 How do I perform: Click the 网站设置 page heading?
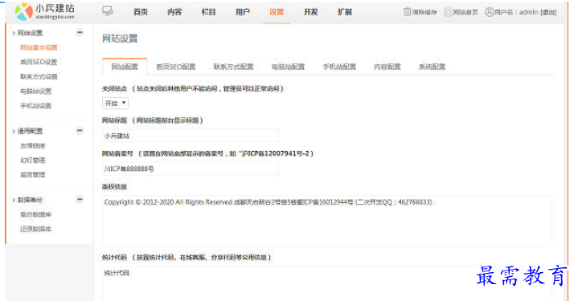(120, 39)
